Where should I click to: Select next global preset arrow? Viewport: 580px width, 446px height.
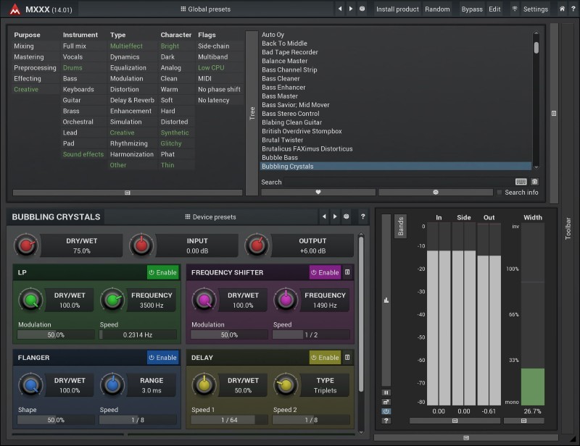tap(351, 9)
